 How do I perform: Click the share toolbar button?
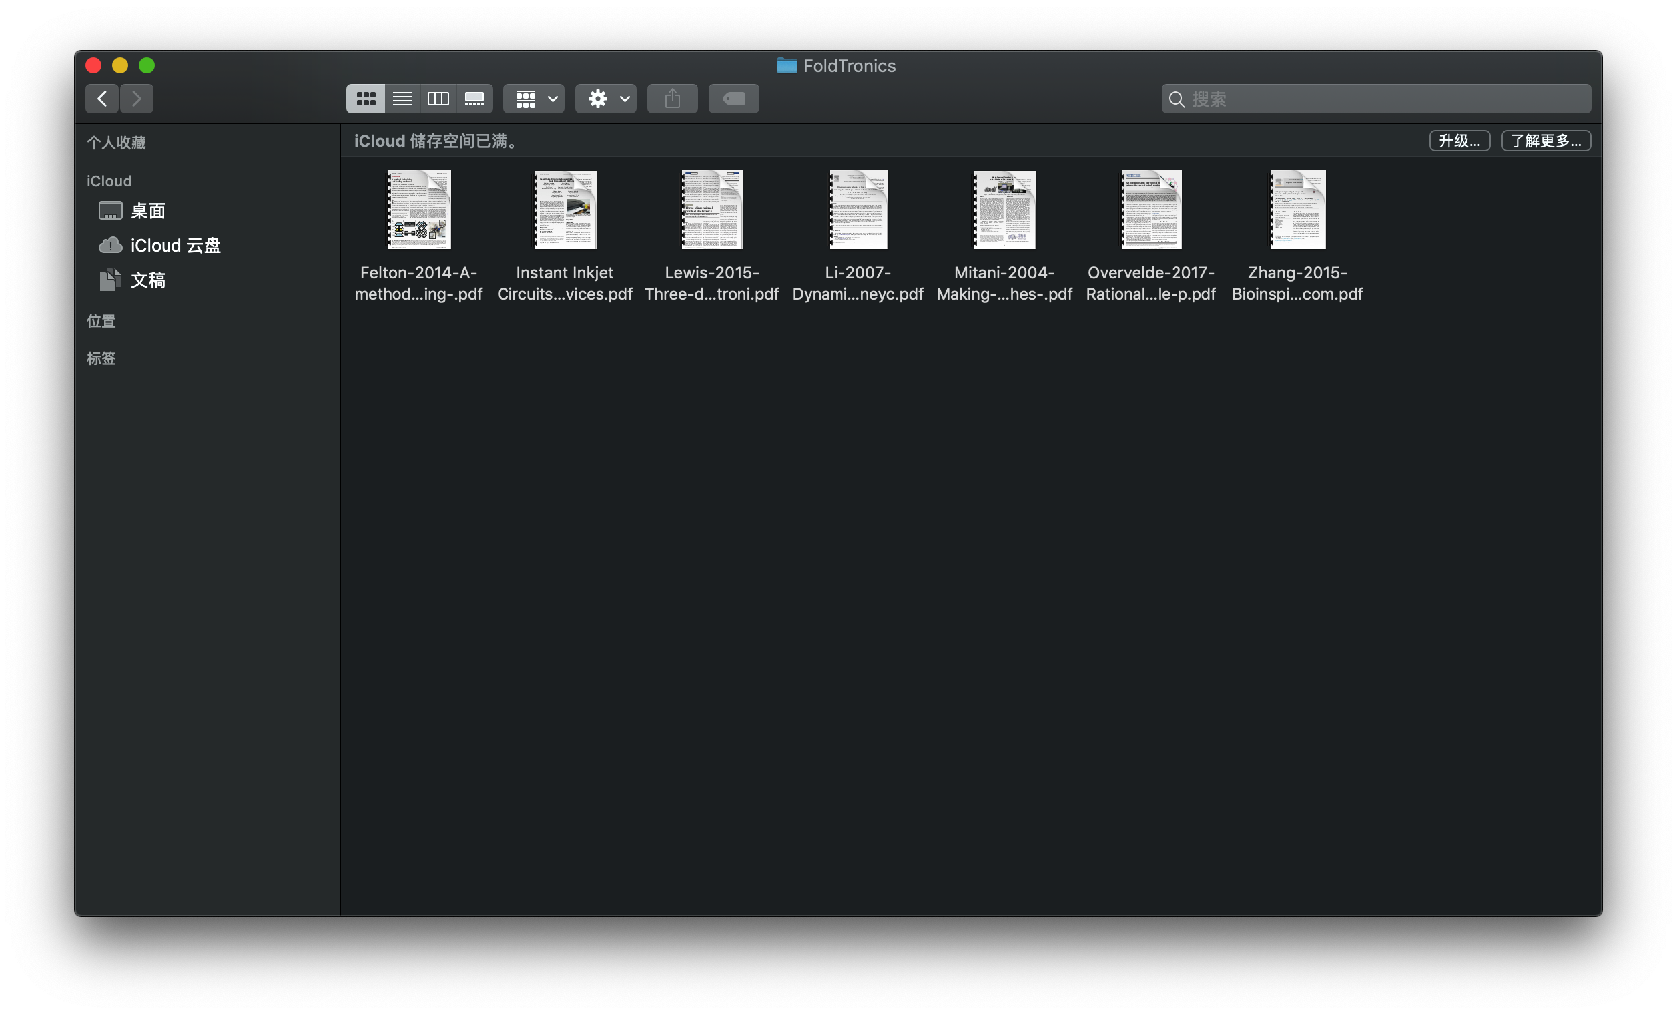672,99
